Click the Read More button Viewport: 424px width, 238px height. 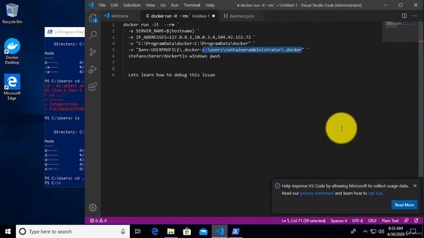click(x=404, y=205)
